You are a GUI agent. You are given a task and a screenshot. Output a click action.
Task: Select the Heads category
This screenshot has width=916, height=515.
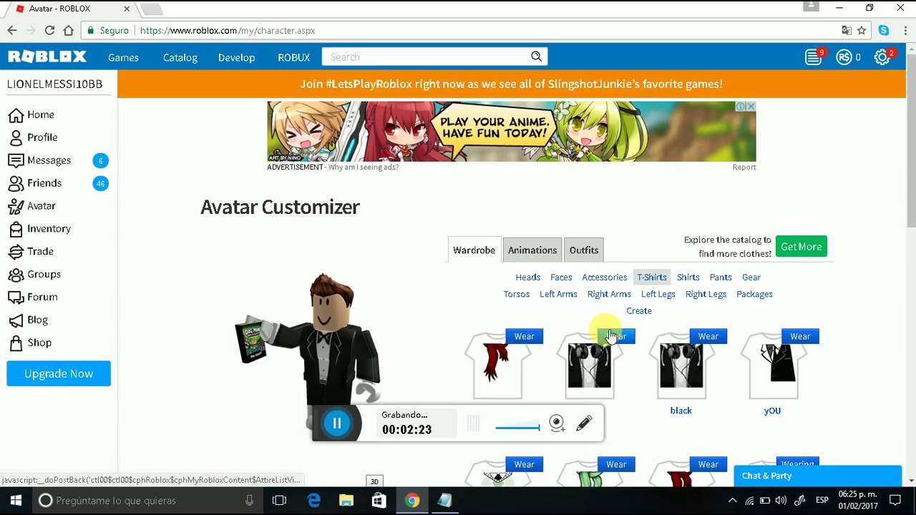point(528,278)
